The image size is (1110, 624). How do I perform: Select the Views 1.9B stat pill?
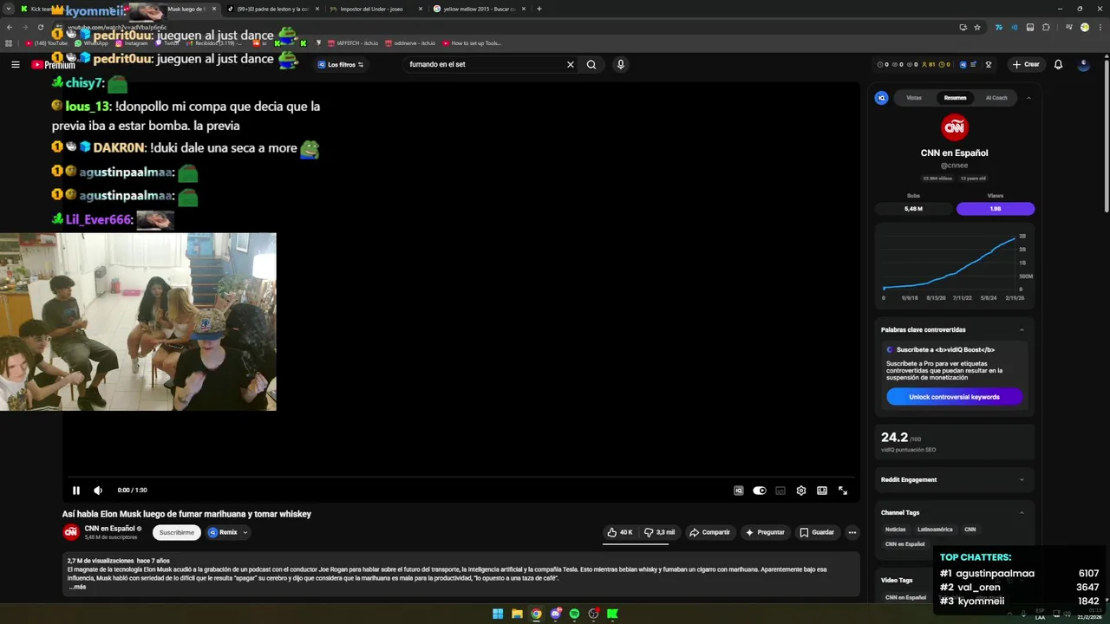(x=996, y=209)
